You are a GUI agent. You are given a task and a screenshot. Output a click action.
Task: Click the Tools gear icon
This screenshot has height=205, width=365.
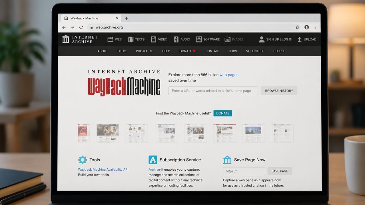pyautogui.click(x=82, y=160)
